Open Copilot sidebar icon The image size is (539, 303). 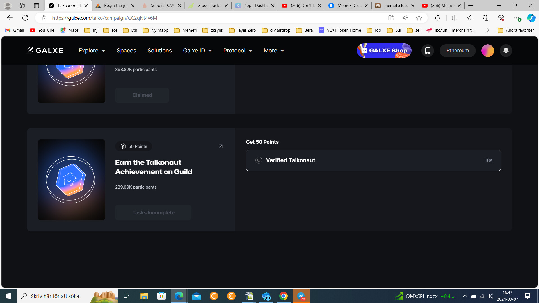coord(531,18)
